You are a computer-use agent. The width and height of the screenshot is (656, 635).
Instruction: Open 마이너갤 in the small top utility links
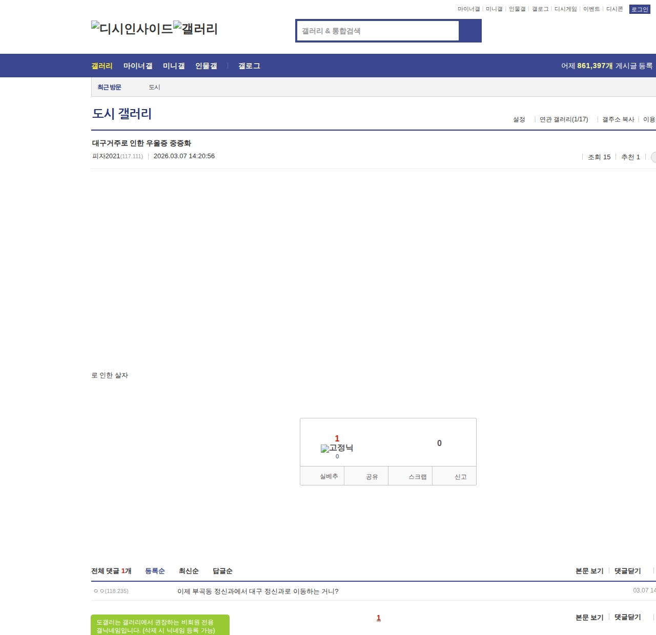pos(468,9)
